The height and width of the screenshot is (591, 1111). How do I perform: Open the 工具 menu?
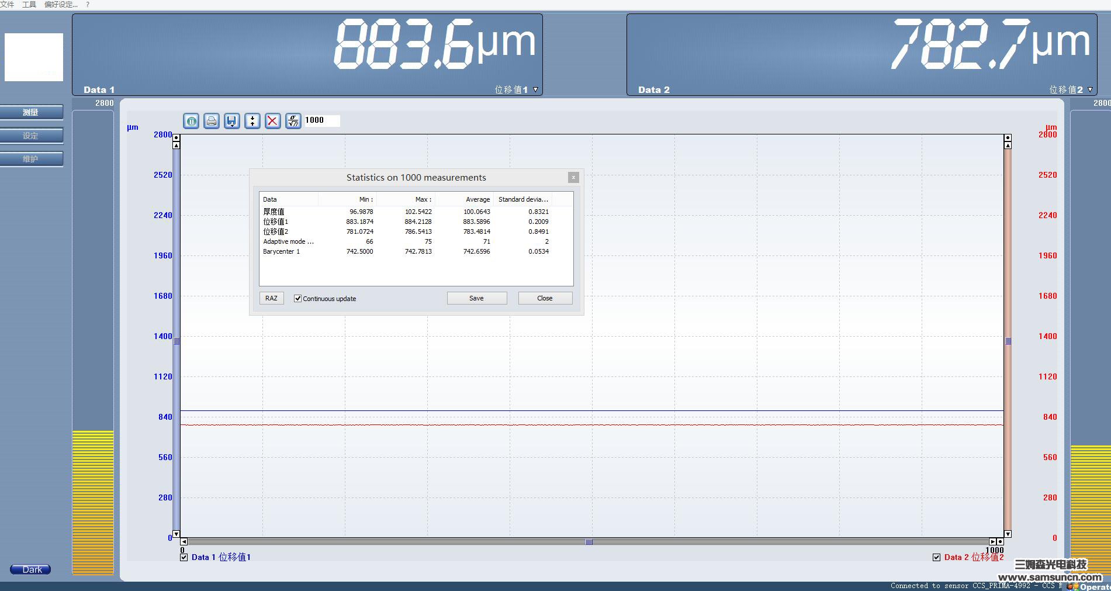click(29, 5)
